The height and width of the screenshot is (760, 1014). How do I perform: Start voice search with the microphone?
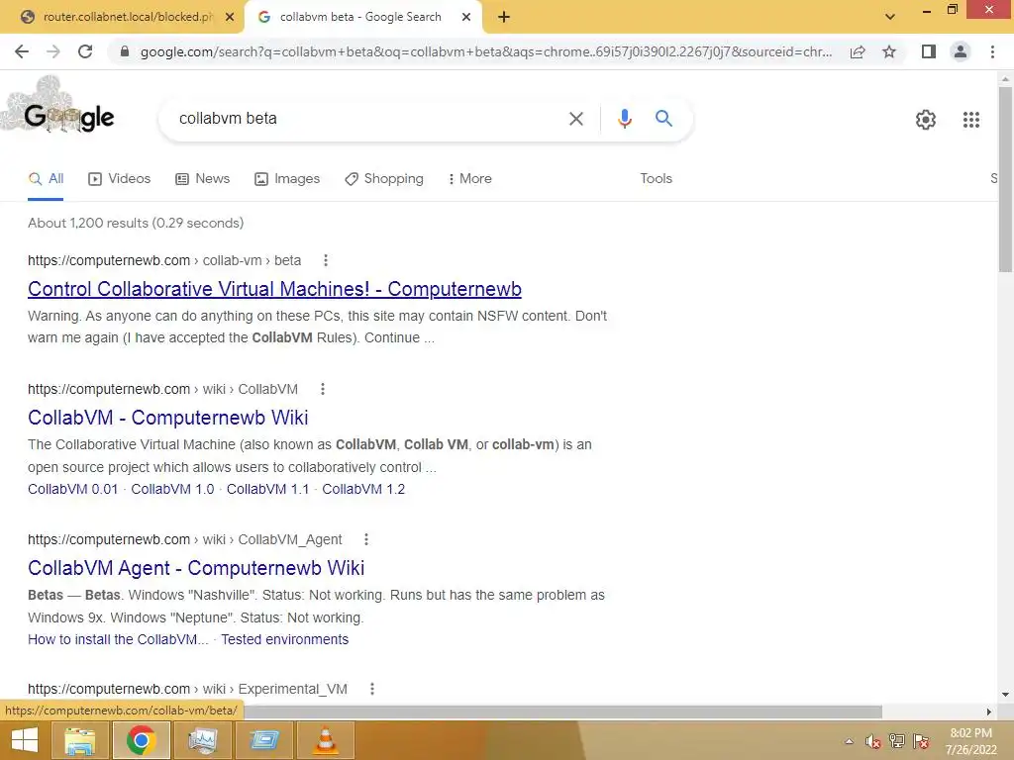tap(624, 119)
